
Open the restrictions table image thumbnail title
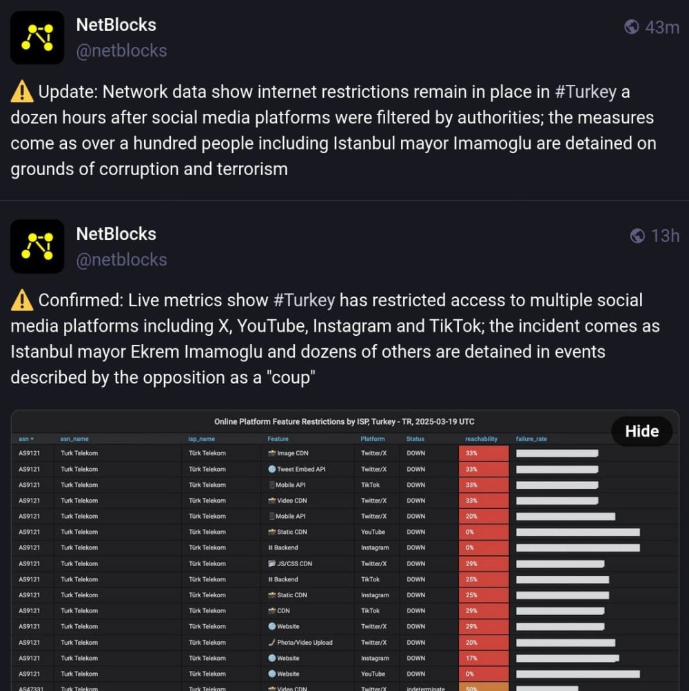coord(344,422)
